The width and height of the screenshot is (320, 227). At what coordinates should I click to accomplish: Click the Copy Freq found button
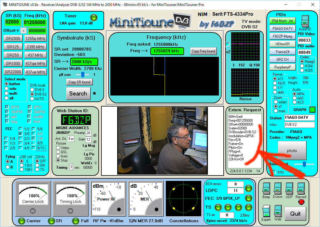[203, 51]
